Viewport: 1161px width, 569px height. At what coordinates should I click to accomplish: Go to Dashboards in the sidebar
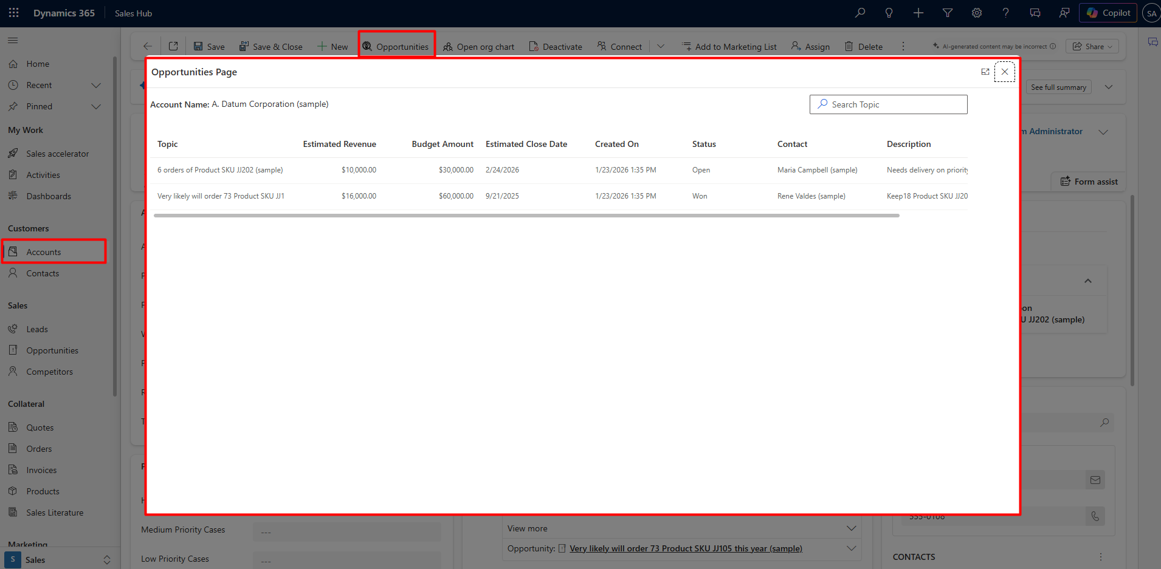point(49,196)
